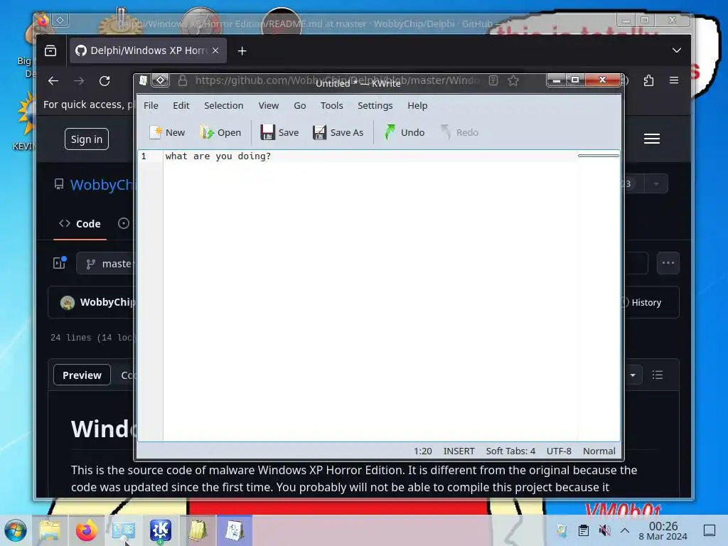The width and height of the screenshot is (728, 546).
Task: Open the outline list icon in file header
Action: tap(658, 375)
